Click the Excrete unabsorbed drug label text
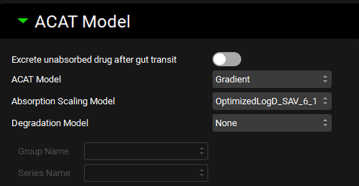The height and width of the screenshot is (186, 359). point(94,60)
